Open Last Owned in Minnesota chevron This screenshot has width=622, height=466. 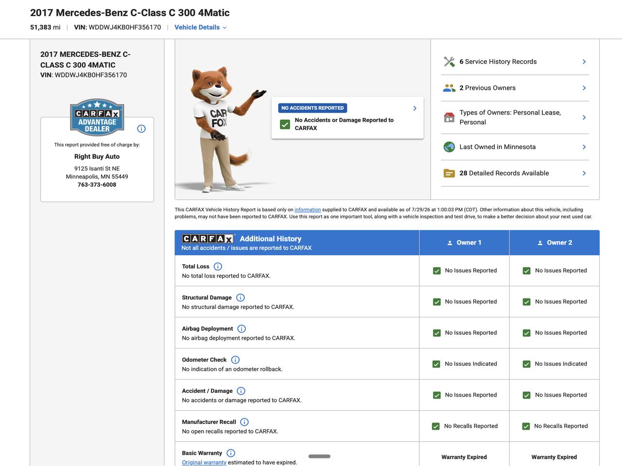[x=584, y=147]
